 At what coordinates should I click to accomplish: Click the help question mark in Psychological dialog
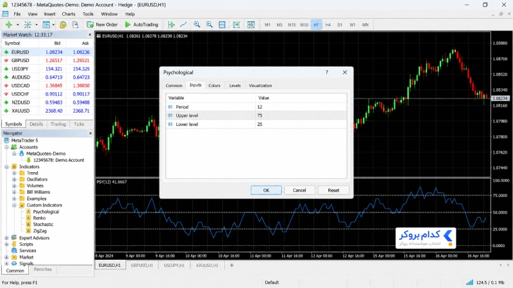[x=326, y=72]
